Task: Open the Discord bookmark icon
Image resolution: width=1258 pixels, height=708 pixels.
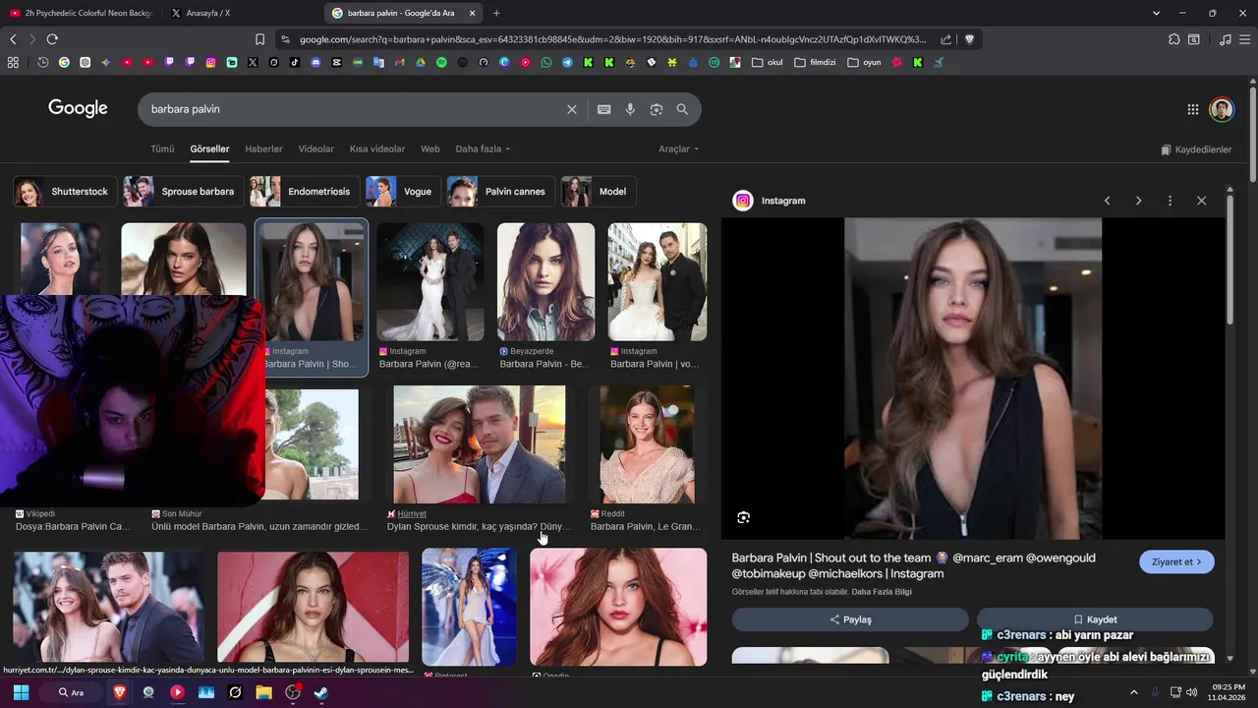Action: pyautogui.click(x=315, y=62)
